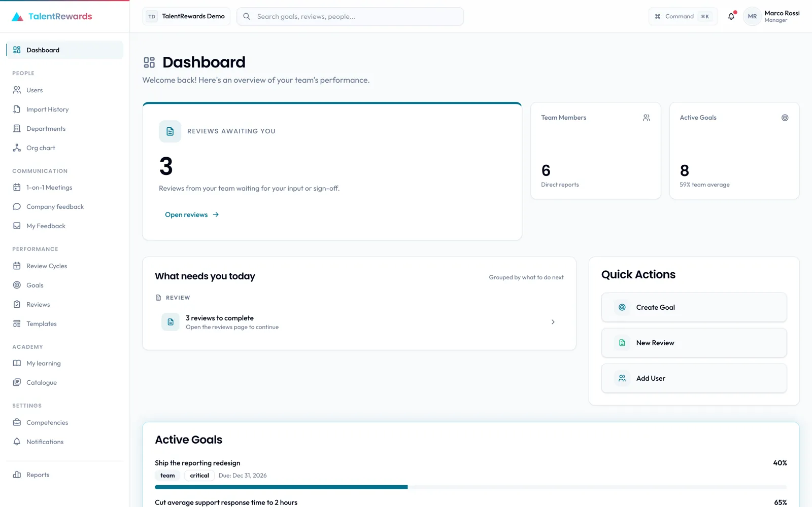Click the Templates icon

[x=17, y=323]
